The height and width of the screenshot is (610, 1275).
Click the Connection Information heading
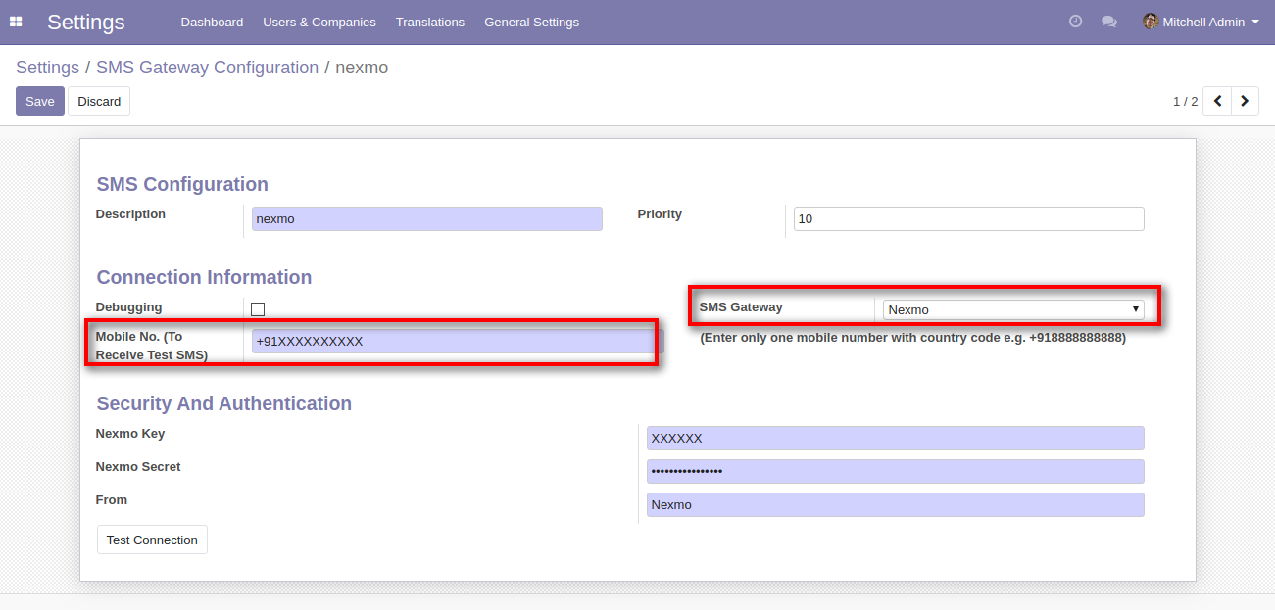(x=204, y=277)
